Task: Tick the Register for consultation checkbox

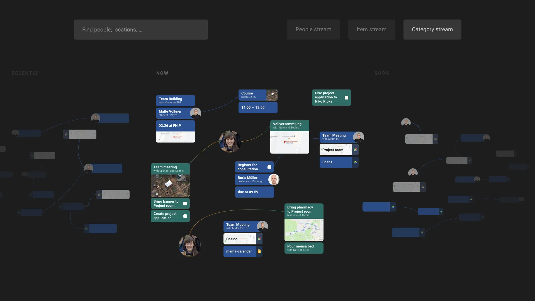Action: click(x=269, y=167)
